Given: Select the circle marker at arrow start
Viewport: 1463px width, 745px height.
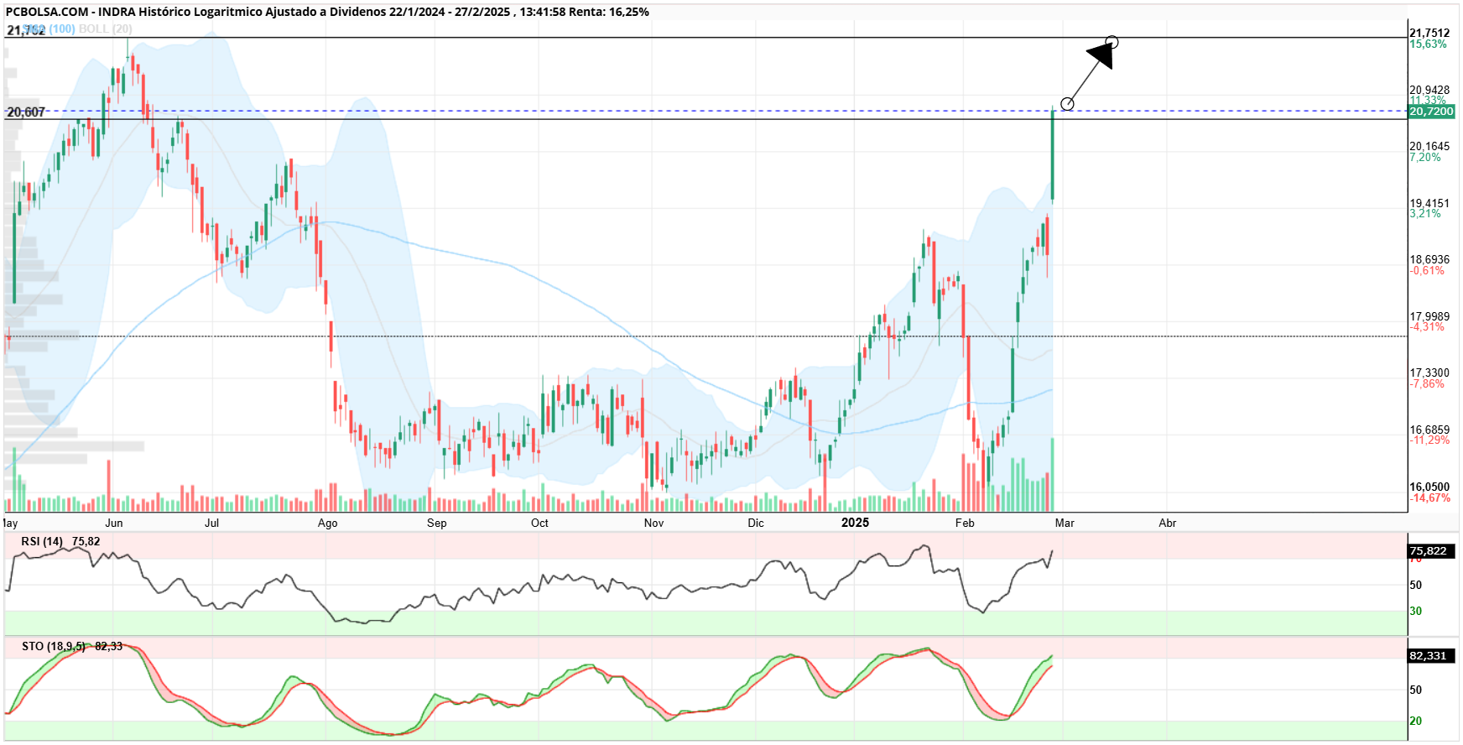Looking at the screenshot, I should pyautogui.click(x=1067, y=104).
